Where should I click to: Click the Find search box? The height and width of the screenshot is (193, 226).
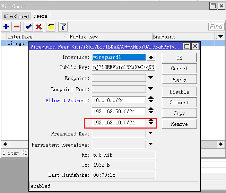pos(216,27)
